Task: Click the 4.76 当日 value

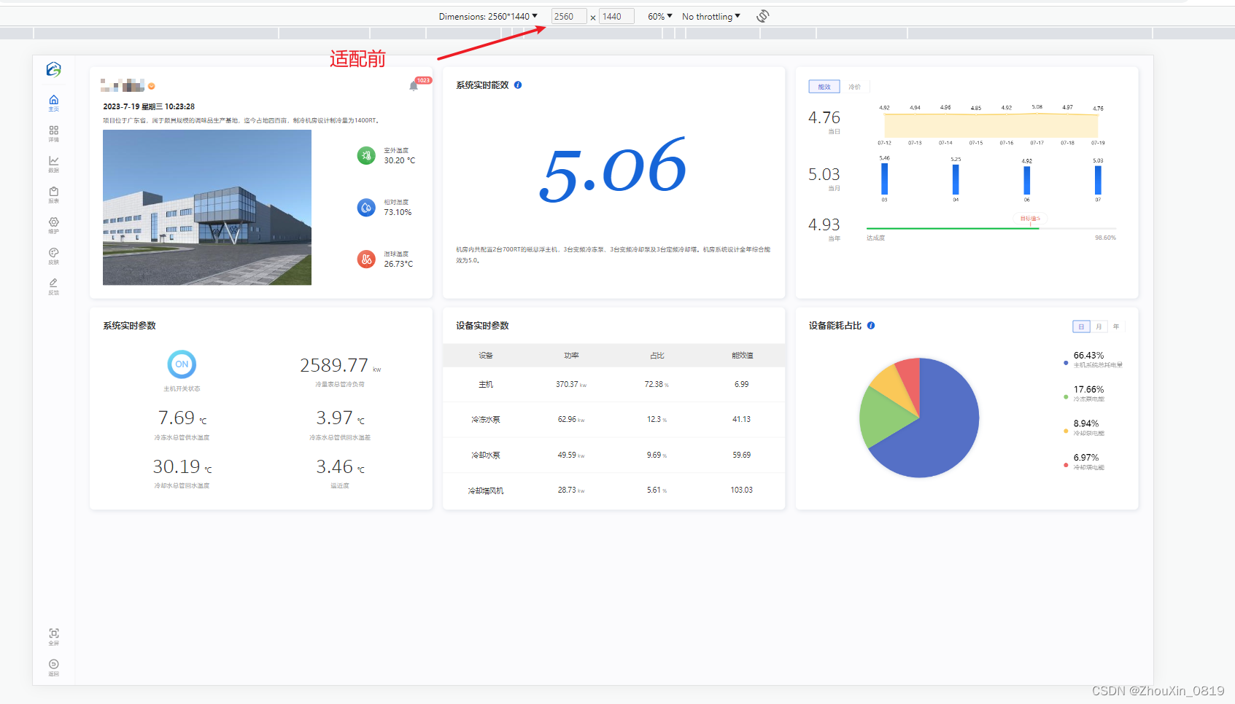Action: (x=824, y=117)
